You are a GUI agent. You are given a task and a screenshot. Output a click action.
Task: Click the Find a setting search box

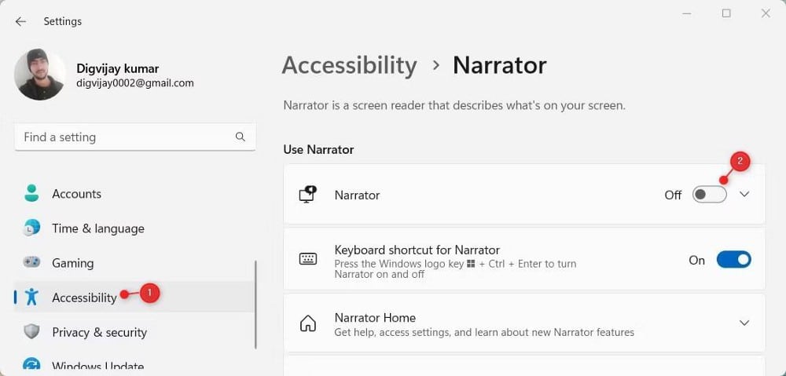[126, 137]
